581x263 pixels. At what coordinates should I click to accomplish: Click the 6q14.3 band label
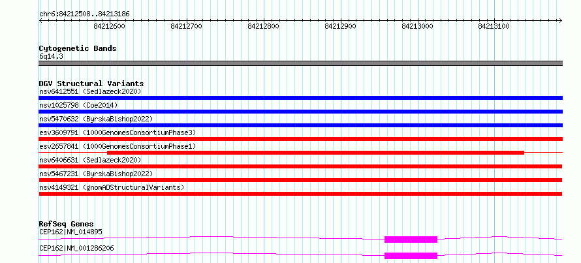tap(51, 57)
